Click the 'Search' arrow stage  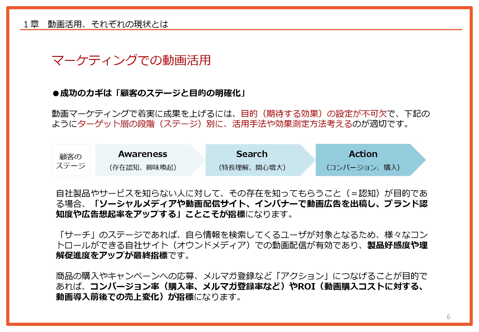click(x=260, y=160)
